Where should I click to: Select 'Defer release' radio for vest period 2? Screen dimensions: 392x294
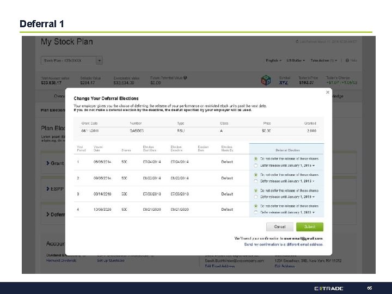coord(255,181)
